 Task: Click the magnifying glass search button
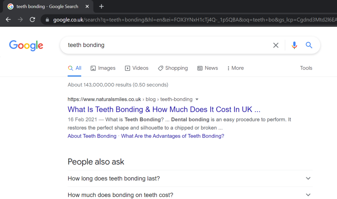tap(309, 45)
